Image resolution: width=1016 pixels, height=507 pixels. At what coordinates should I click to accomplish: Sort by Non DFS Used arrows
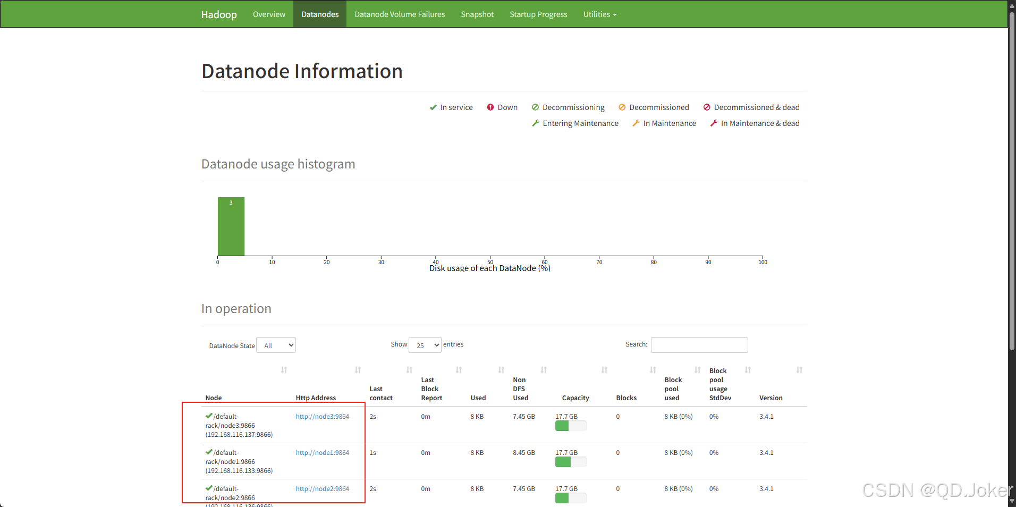tap(544, 370)
